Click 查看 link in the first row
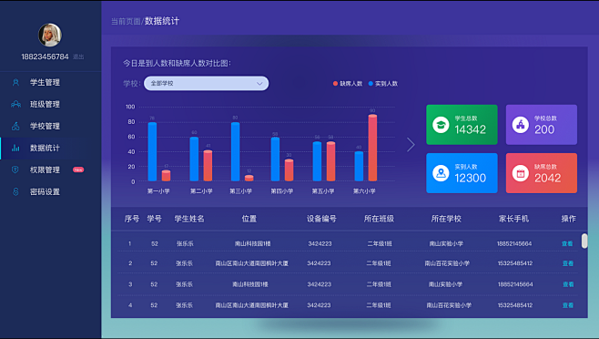 tap(567, 243)
